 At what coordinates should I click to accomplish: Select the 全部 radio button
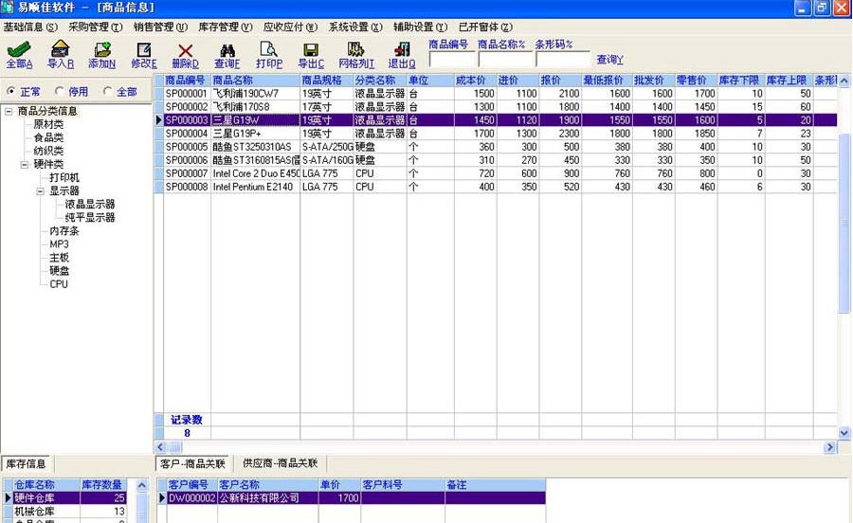point(107,91)
